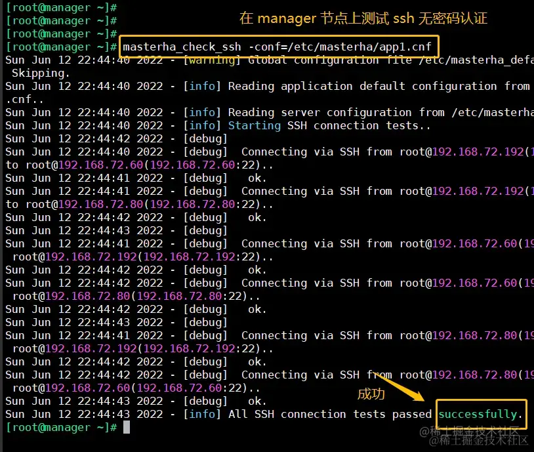The height and width of the screenshot is (452, 534).
Task: Select the 'Skipping.' output line
Action: [x=41, y=73]
